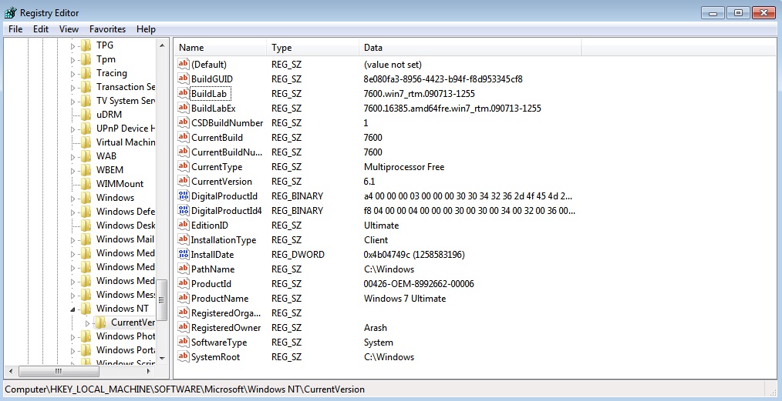
Task: Click the InstallDate DWORD value icon
Action: (184, 254)
